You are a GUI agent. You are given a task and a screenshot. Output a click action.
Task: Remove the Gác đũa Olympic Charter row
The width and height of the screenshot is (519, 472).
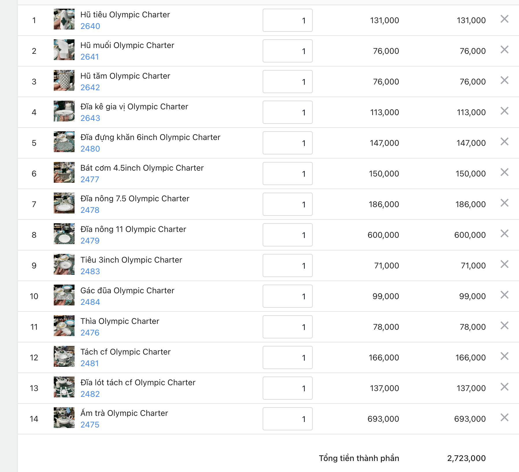click(504, 295)
